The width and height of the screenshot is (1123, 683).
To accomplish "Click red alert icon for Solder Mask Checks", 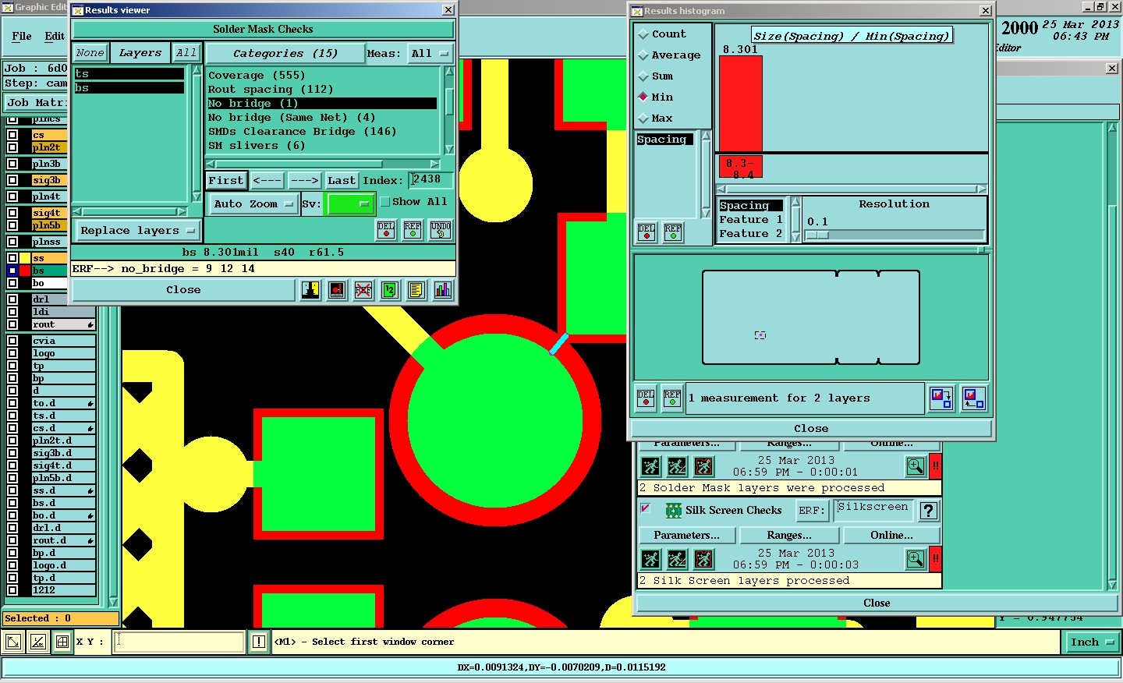I will point(935,466).
